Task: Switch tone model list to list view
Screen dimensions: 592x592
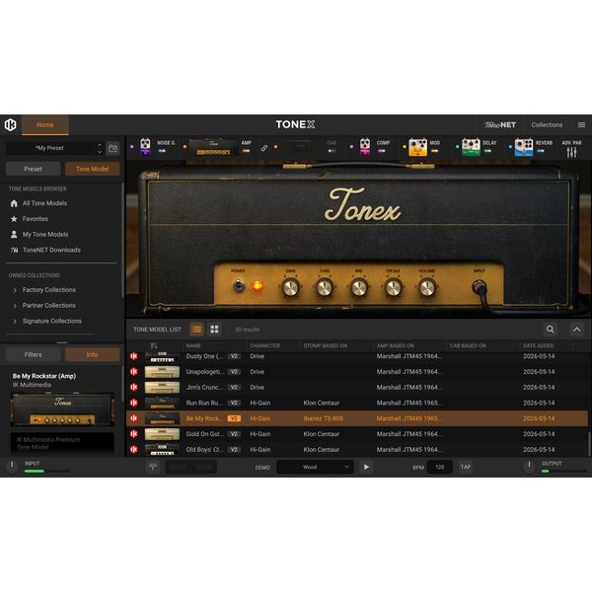Action: click(196, 330)
